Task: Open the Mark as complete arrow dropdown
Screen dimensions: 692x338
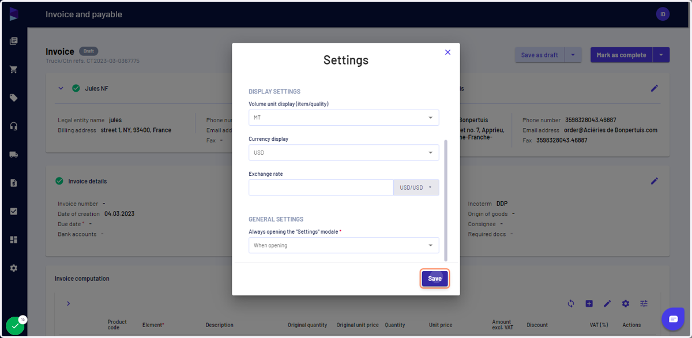Action: (x=661, y=55)
